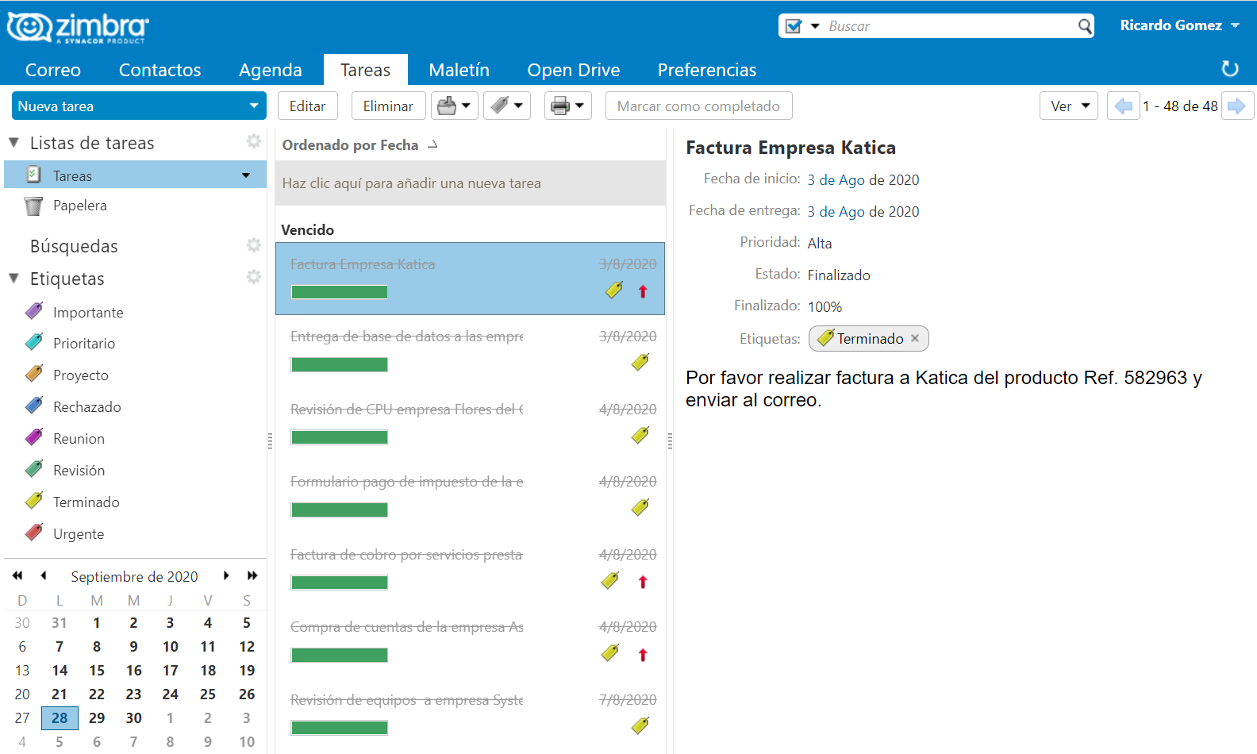The image size is (1257, 754).
Task: Open the Papelera trash folder
Action: point(79,206)
